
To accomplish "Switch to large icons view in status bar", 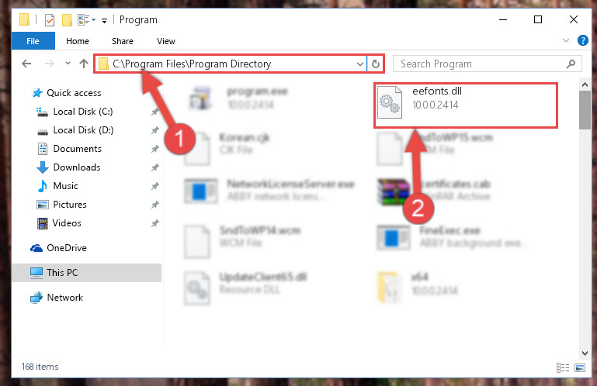I will click(x=579, y=367).
